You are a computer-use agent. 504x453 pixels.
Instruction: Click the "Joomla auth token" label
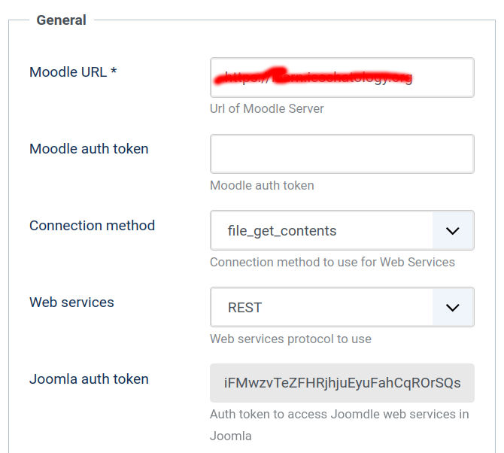(89, 379)
